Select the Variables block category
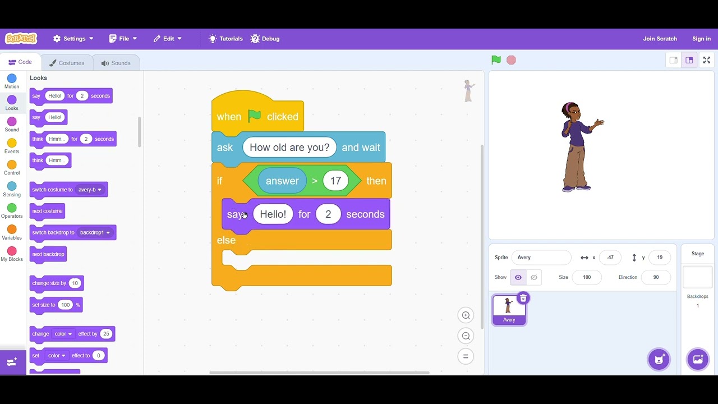Screen dimensions: 718x404 coord(12,233)
